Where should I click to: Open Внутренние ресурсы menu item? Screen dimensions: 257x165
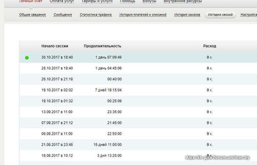tap(183, 1)
